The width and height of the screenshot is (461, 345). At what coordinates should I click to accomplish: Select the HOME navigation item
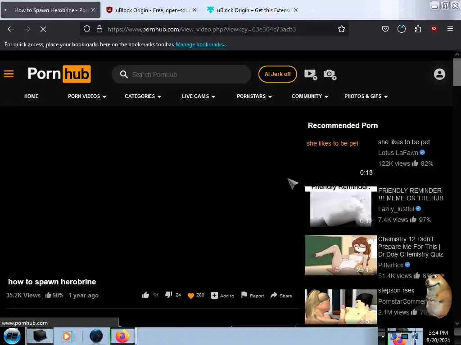pyautogui.click(x=31, y=96)
